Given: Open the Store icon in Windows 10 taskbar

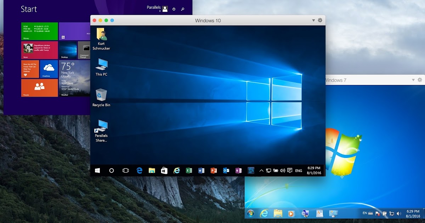Looking at the screenshot, I should pyautogui.click(x=164, y=171).
